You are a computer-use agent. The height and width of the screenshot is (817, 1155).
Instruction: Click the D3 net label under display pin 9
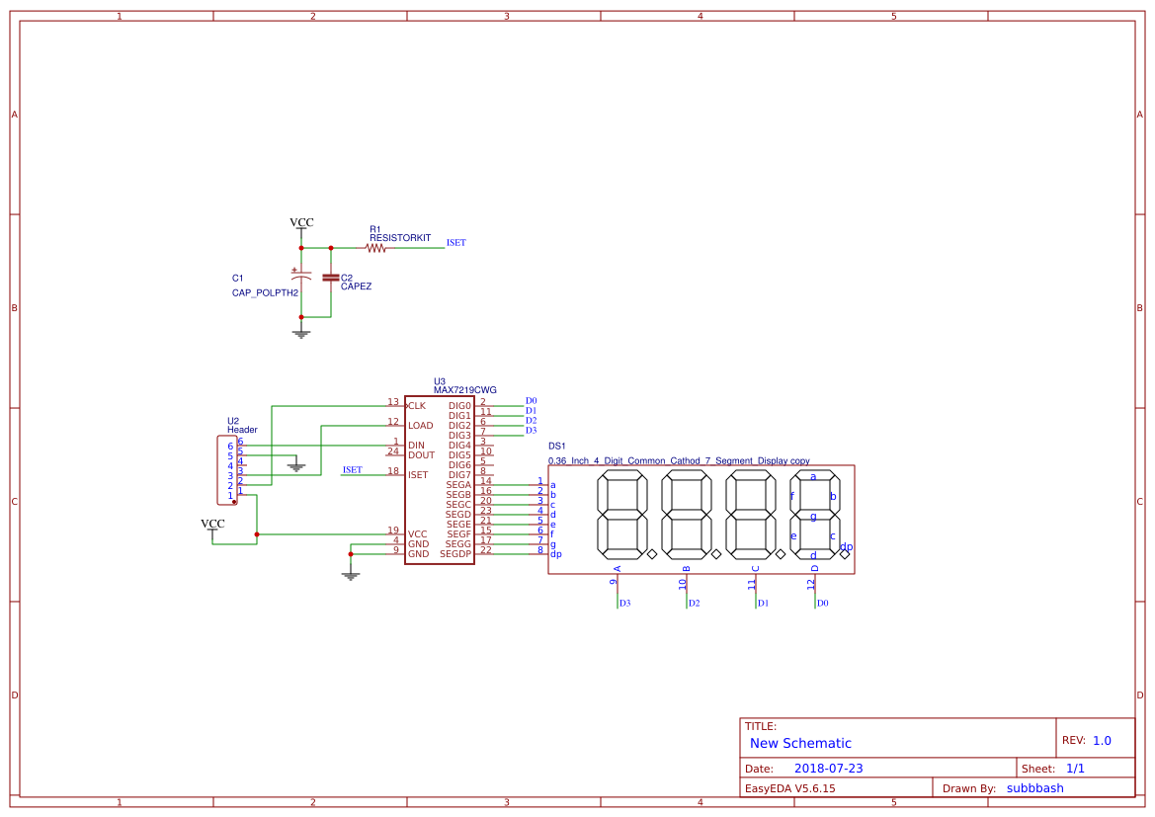pyautogui.click(x=624, y=604)
